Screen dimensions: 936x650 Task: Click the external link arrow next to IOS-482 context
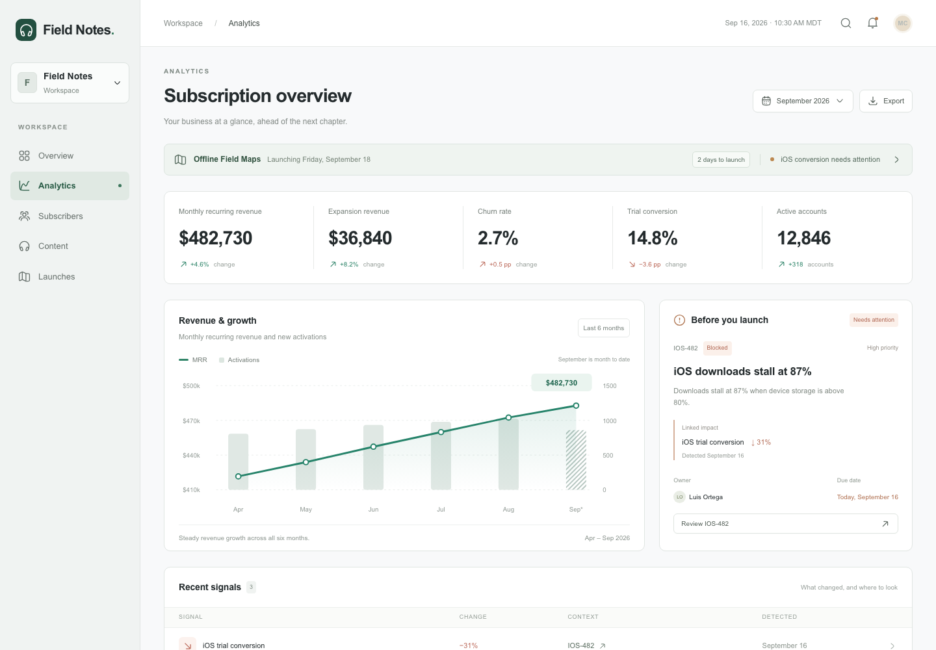(x=603, y=645)
